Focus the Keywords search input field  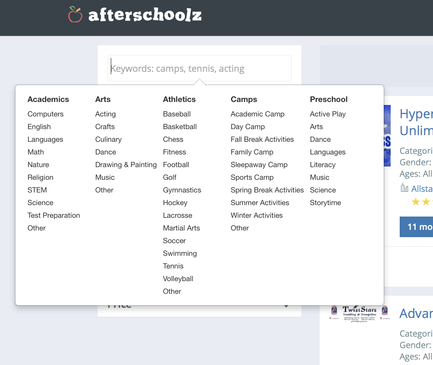200,68
